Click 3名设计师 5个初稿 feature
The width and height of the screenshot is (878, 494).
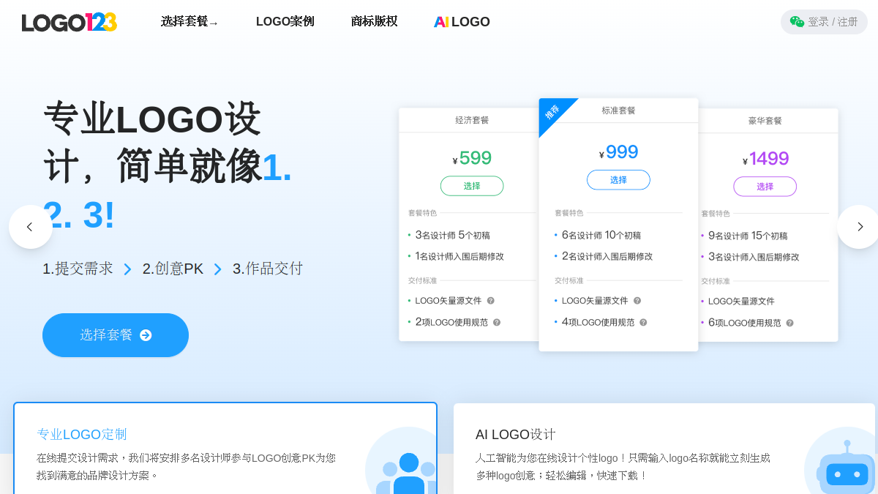(x=453, y=235)
